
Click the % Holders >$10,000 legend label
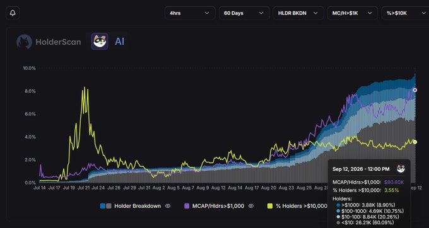coord(302,206)
